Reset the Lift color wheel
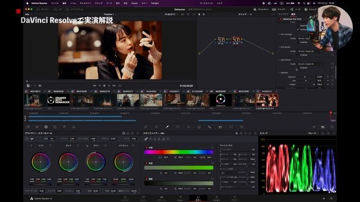Screen dimensions: 360x202 51,146
